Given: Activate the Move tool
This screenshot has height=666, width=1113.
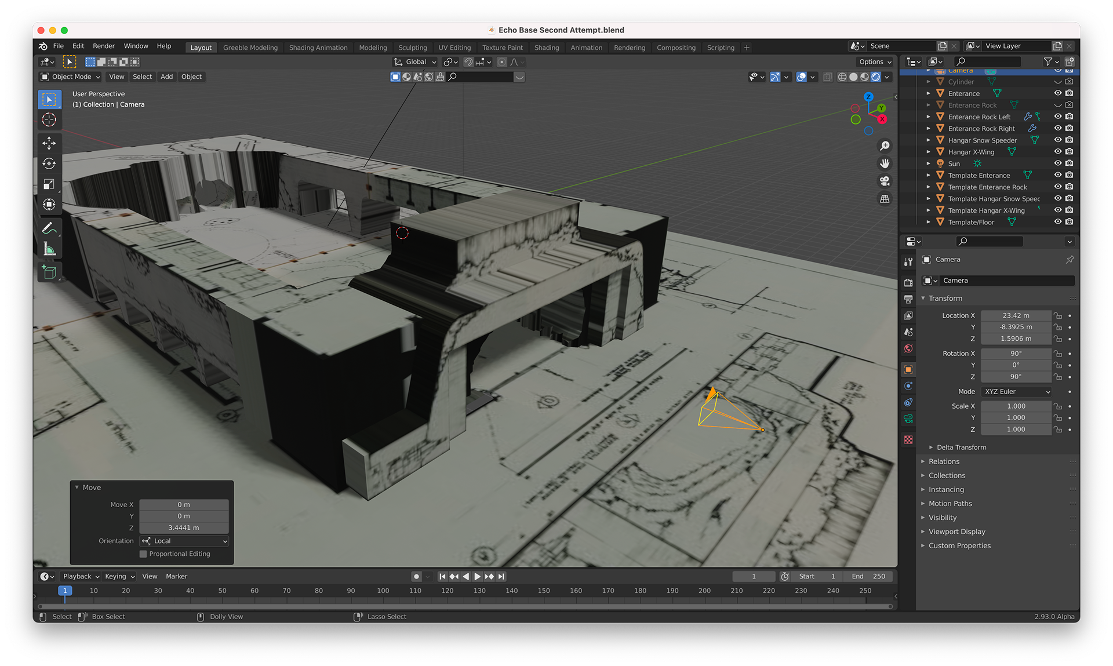Looking at the screenshot, I should [49, 143].
